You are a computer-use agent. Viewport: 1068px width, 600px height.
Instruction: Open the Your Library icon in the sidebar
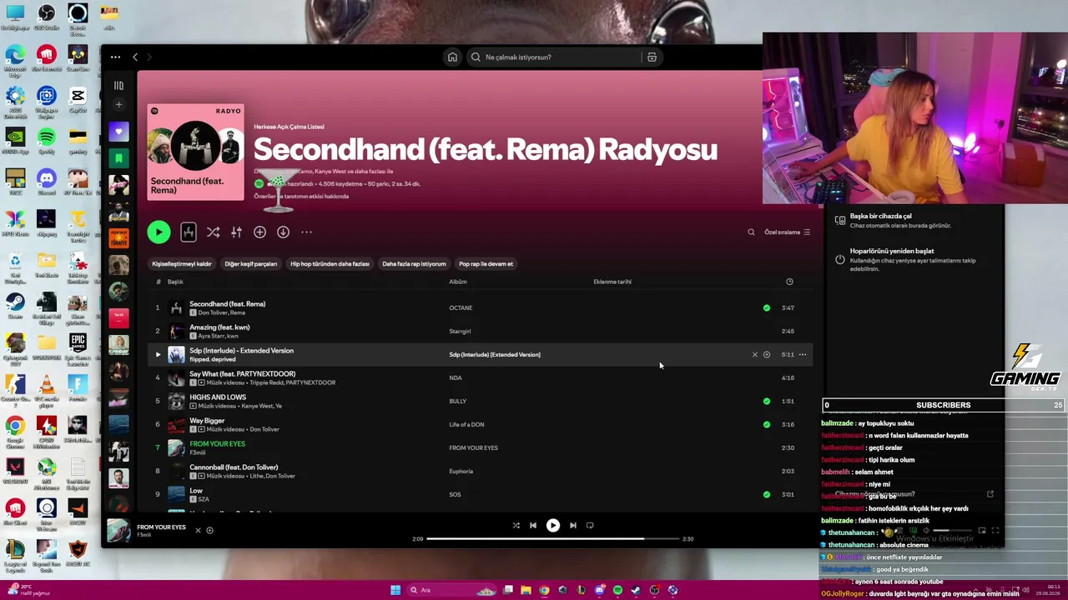tap(118, 86)
